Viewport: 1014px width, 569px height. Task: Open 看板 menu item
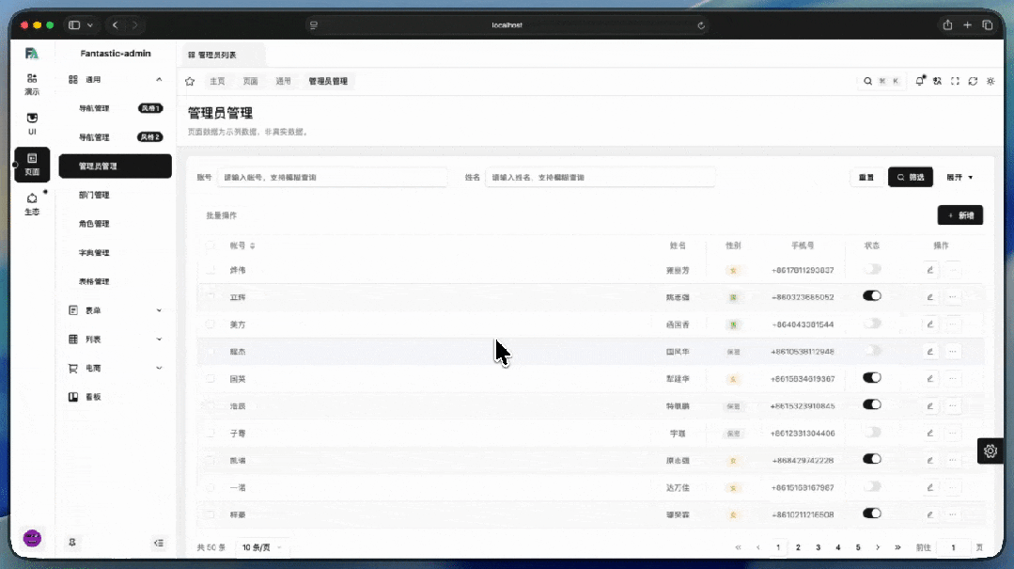pyautogui.click(x=115, y=397)
